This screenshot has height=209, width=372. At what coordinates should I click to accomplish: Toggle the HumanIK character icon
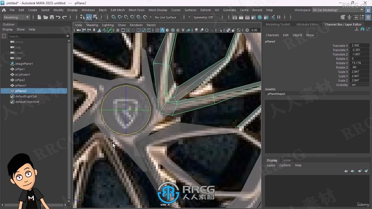349,17
